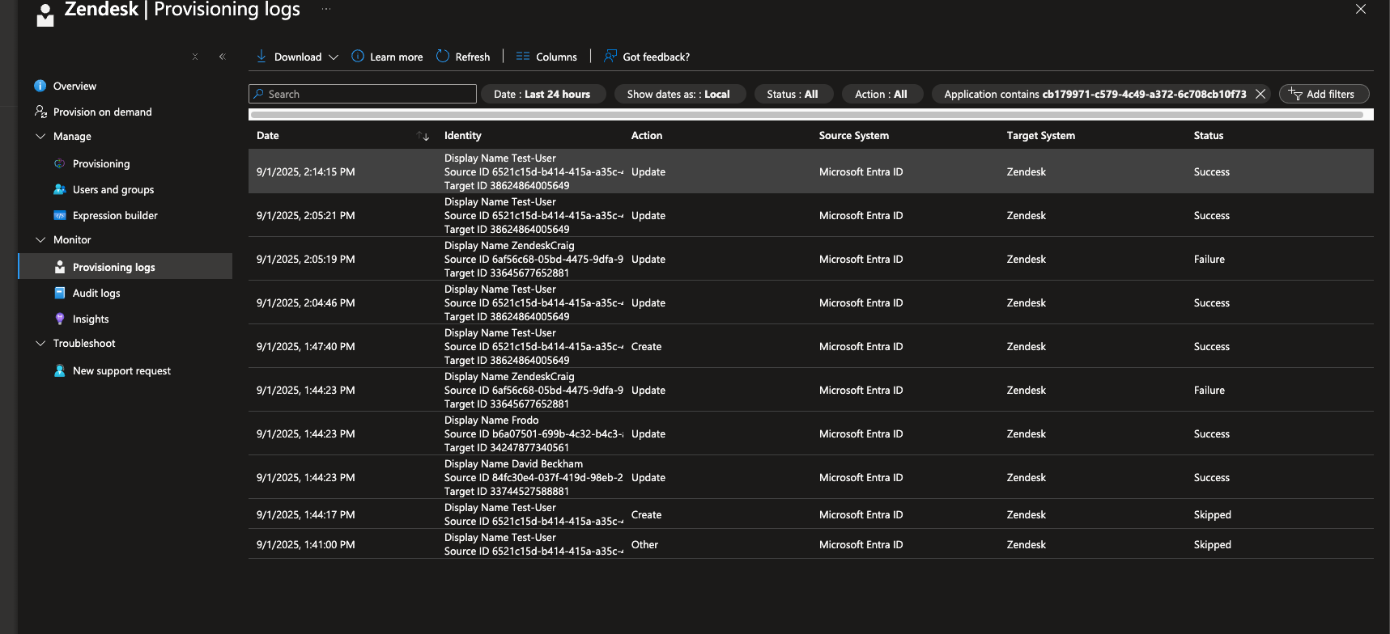The height and width of the screenshot is (634, 1390).
Task: Click the Expression builder icon
Action: (59, 215)
